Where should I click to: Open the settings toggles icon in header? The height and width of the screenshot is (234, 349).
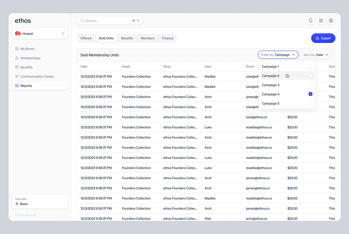[321, 21]
